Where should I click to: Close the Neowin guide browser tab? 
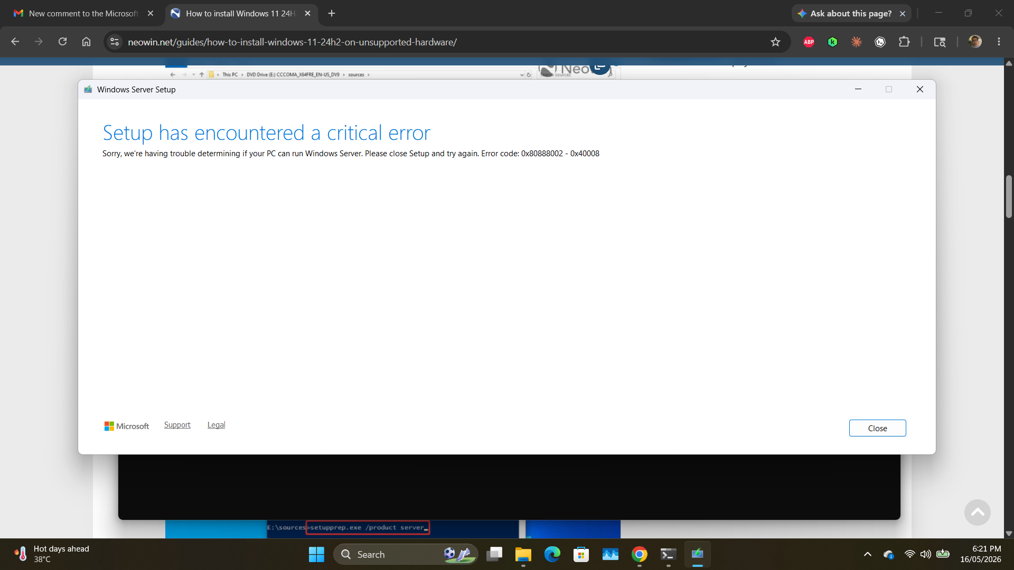click(308, 13)
